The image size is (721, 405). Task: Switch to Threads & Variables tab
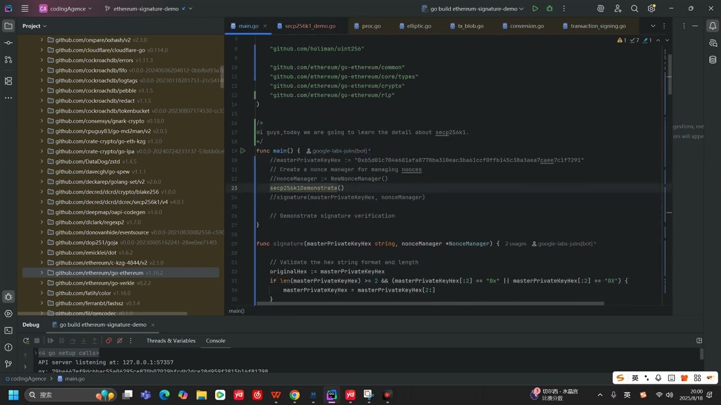[x=171, y=341]
